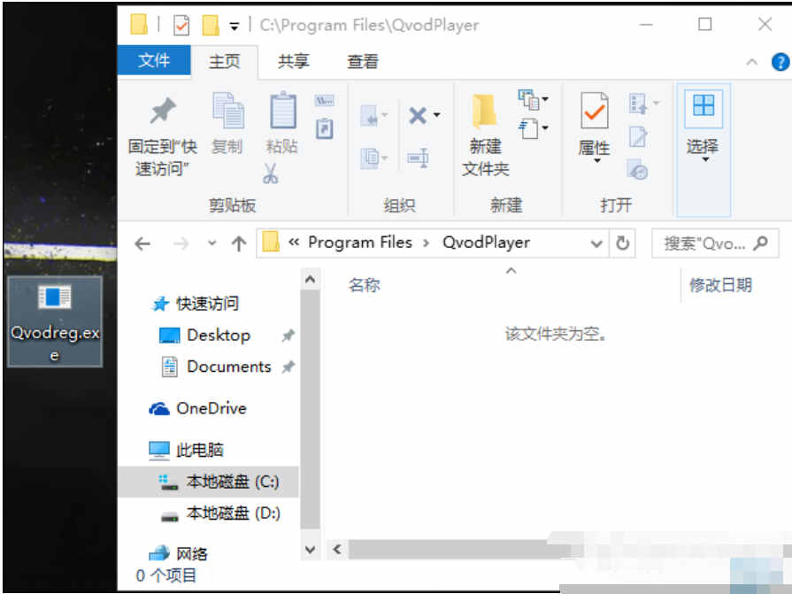Click the Cut scissors icon
This screenshot has width=792, height=594.
pyautogui.click(x=270, y=174)
